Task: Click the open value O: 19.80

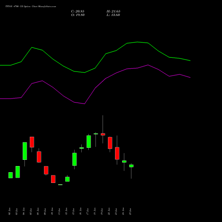Action: point(78,15)
